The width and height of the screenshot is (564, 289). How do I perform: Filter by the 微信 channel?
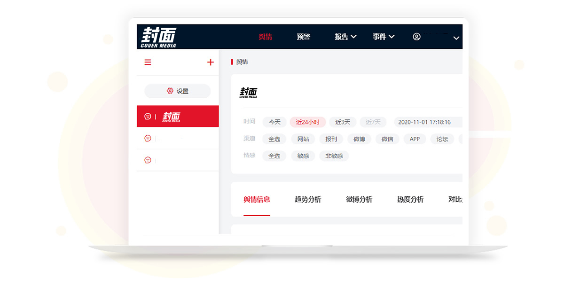[387, 139]
